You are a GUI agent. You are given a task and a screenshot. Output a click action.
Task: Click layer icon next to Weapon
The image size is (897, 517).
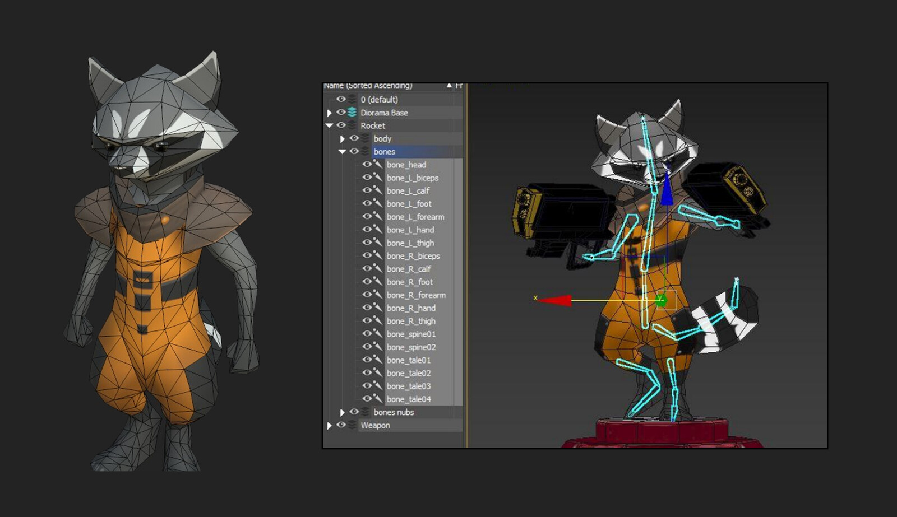(x=352, y=425)
